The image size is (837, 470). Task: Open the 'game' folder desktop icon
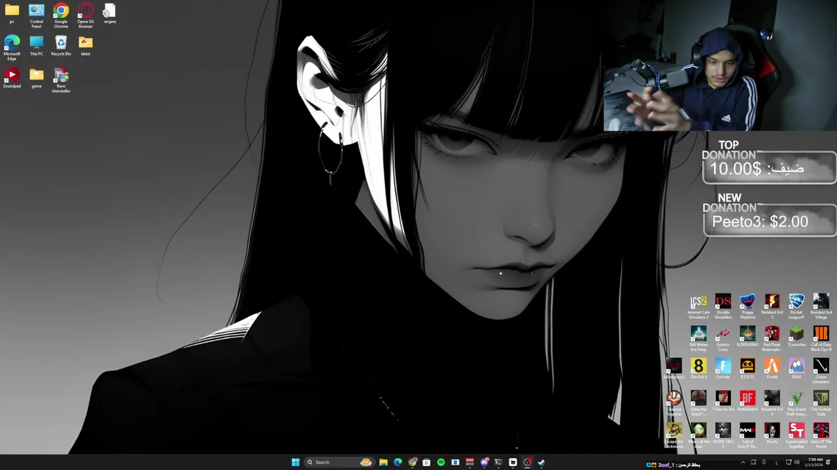37,78
